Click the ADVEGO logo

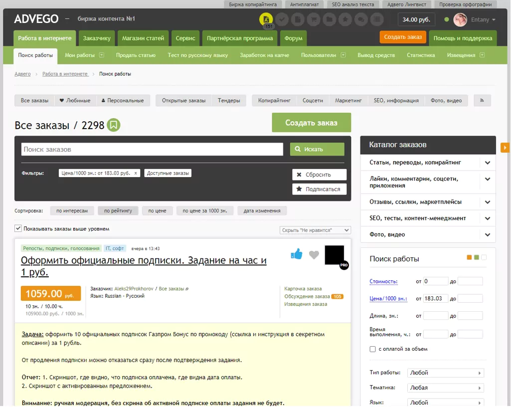pos(36,19)
